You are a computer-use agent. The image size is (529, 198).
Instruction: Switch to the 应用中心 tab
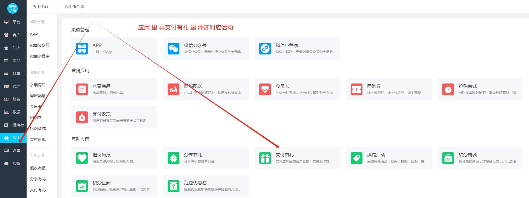pos(40,7)
